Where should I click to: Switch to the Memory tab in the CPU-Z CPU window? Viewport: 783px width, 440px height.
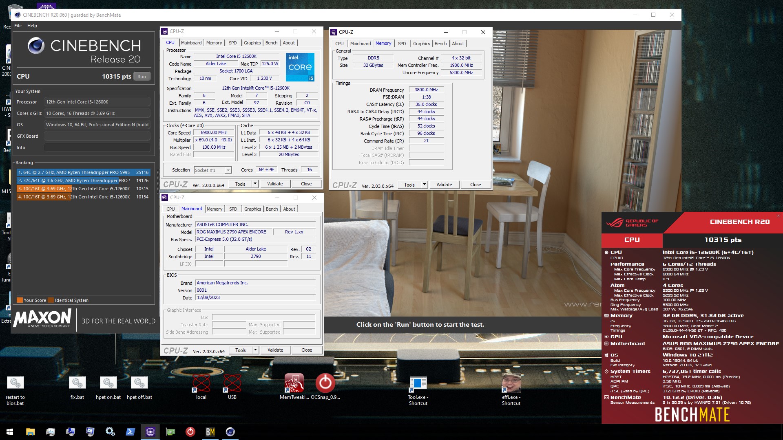pos(214,43)
